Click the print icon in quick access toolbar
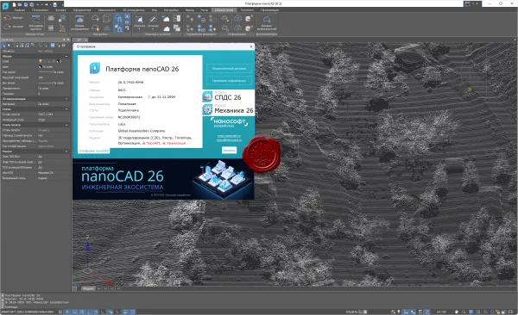518x315 pixels. click(x=55, y=4)
